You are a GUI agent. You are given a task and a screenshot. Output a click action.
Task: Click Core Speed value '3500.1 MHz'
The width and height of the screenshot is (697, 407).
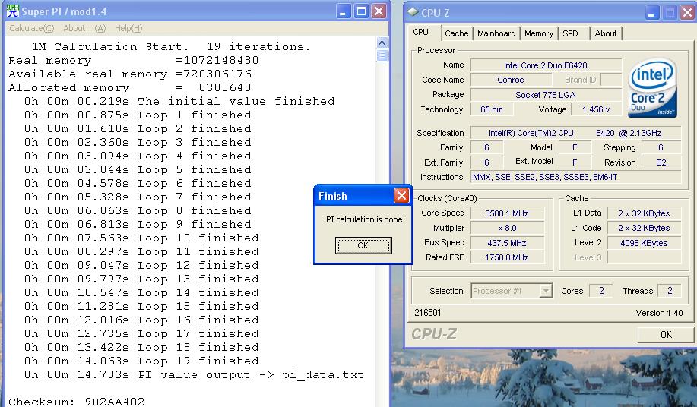coord(507,213)
